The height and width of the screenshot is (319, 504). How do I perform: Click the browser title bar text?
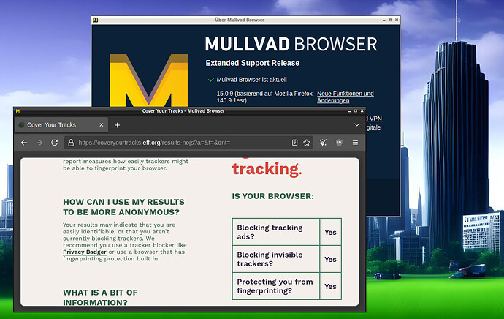[x=183, y=111]
